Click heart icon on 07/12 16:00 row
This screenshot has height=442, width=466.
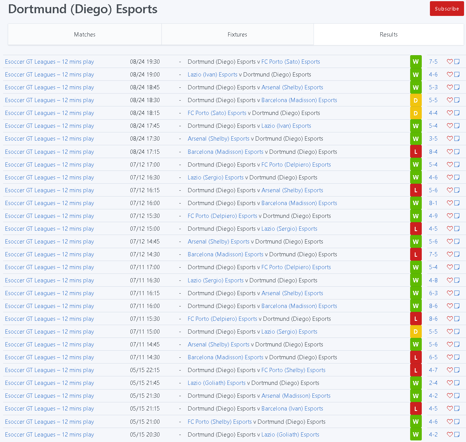pyautogui.click(x=450, y=203)
